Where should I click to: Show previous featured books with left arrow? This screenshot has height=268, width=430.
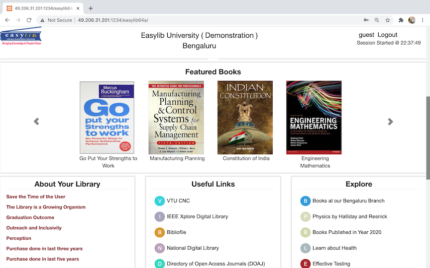coord(36,122)
